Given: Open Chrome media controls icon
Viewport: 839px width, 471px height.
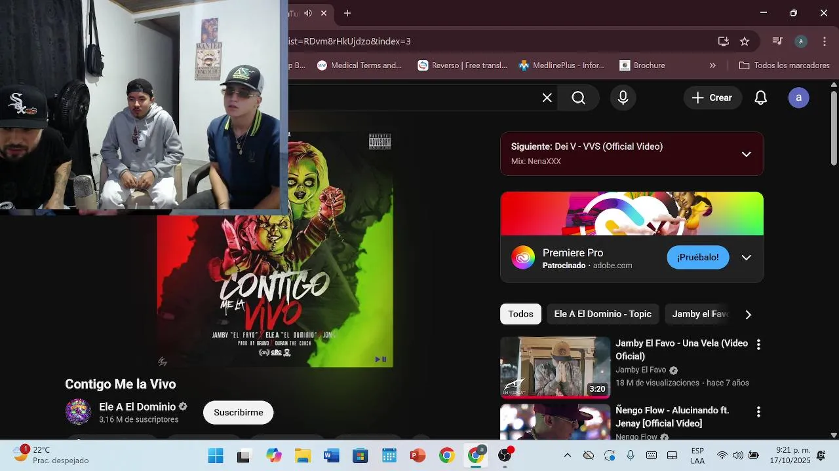Looking at the screenshot, I should tap(777, 41).
